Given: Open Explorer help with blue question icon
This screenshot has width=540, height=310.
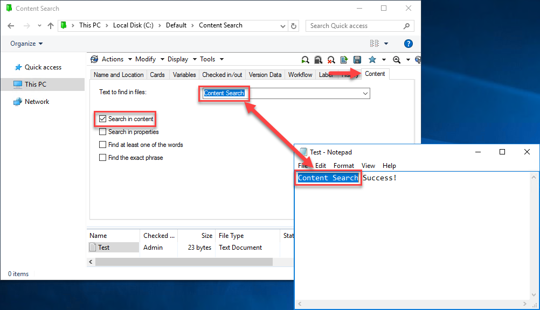Looking at the screenshot, I should point(408,44).
